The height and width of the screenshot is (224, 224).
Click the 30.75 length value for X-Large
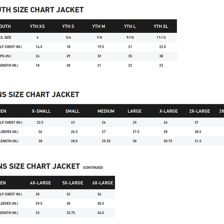[168, 141]
